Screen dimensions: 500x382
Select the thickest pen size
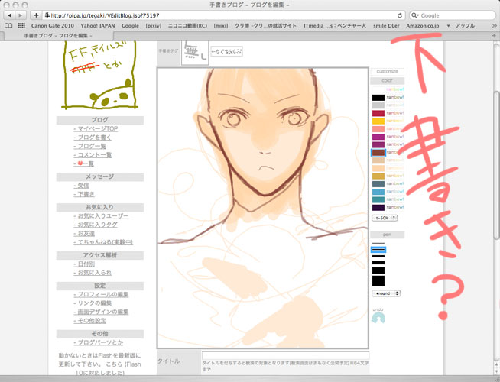(378, 280)
